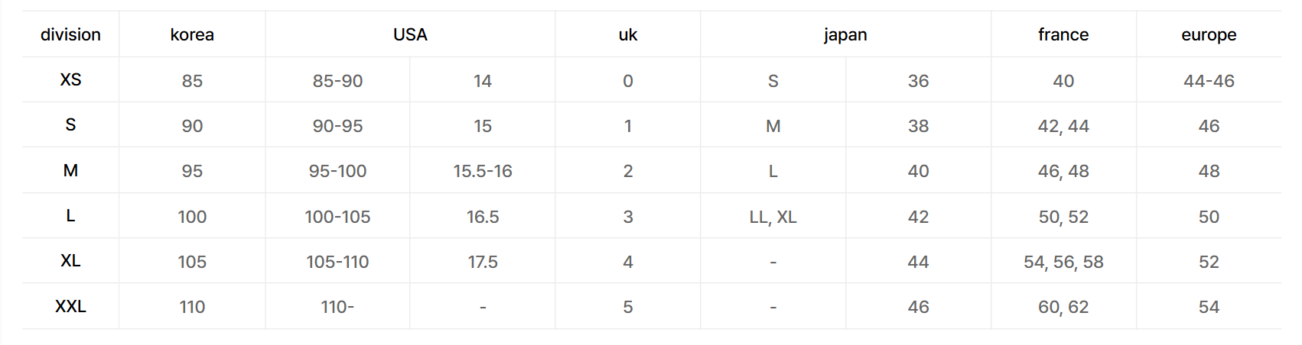Click the 'korea' column header
Image resolution: width=1302 pixels, height=345 pixels.
coord(192,34)
